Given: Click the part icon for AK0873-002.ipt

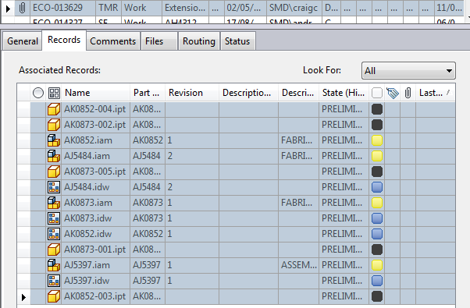Looking at the screenshot, I should 54,125.
